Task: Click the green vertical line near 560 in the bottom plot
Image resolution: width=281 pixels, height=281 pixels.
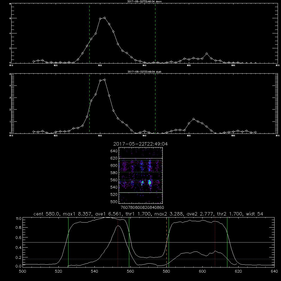Action: click(x=129, y=242)
